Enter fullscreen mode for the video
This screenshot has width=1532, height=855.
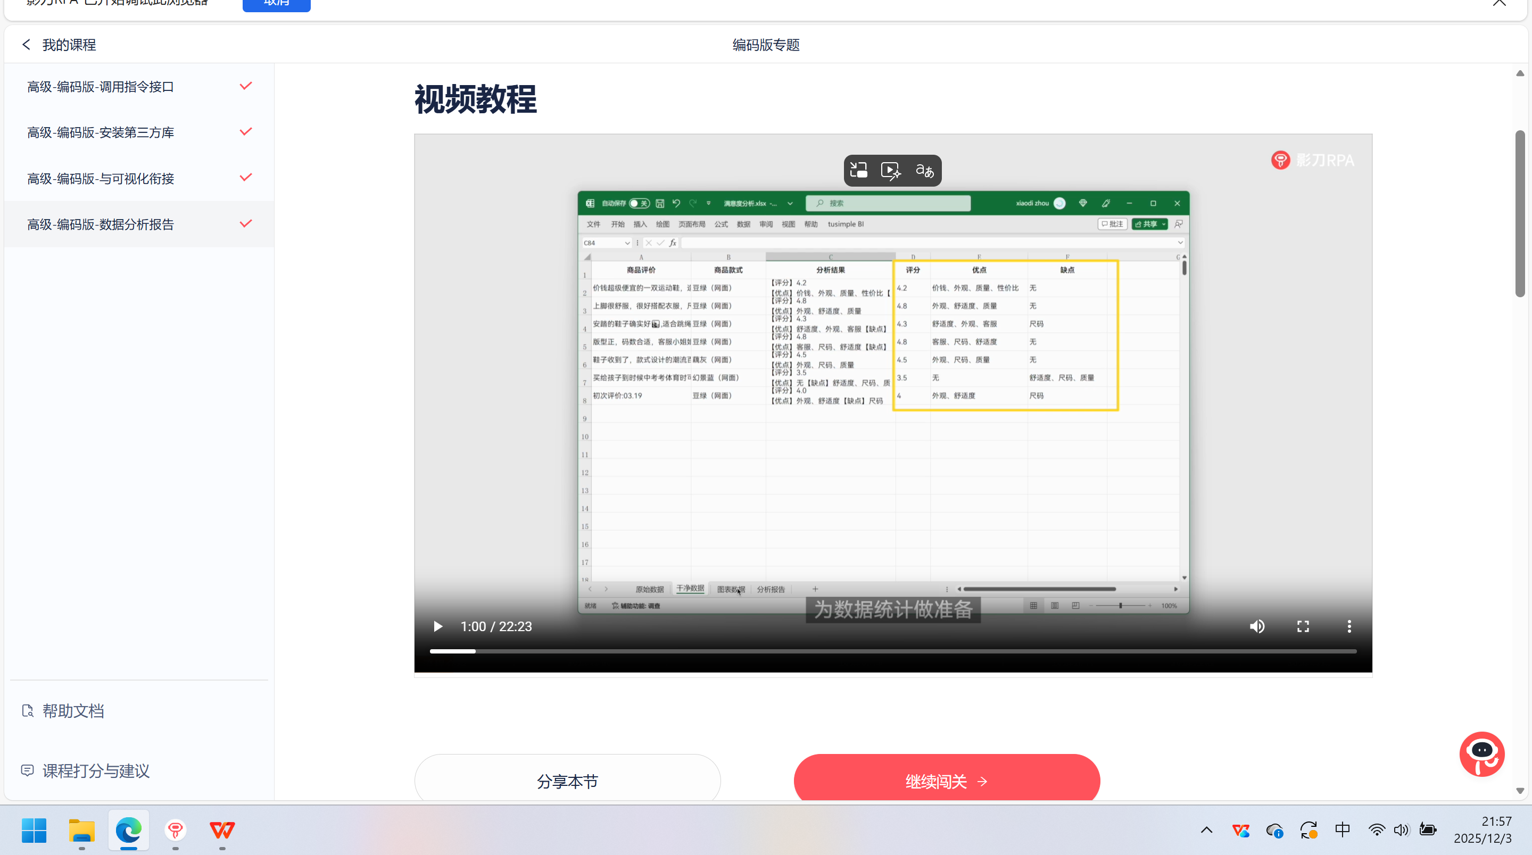1303,626
